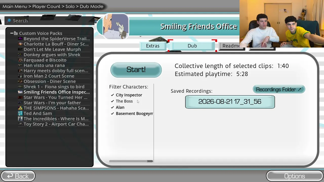Uncheck the City Inspector character filter

coord(112,95)
